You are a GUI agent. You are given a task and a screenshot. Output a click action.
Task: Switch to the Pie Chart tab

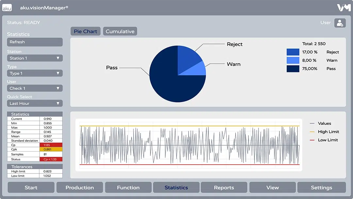click(x=85, y=31)
